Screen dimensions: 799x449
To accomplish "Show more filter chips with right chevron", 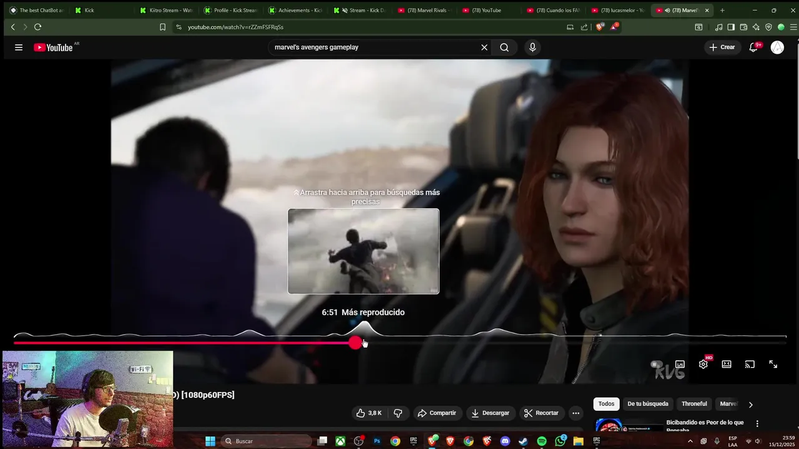I will click(x=750, y=404).
